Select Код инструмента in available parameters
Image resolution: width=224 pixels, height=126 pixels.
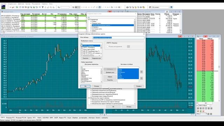coord(86,81)
